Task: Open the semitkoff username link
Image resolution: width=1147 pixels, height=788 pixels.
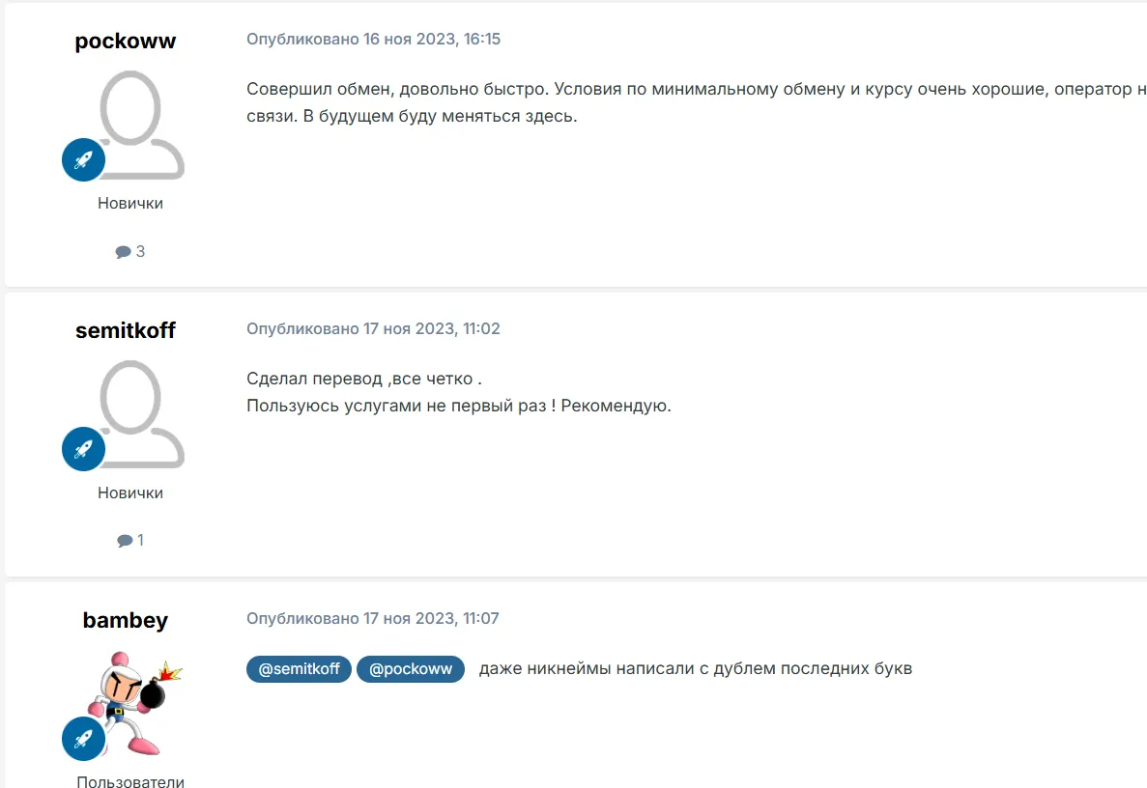Action: (125, 330)
